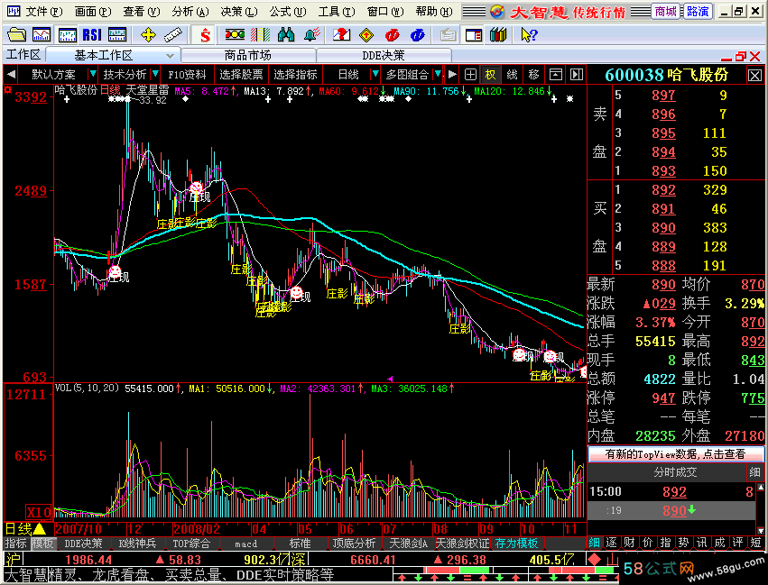The height and width of the screenshot is (585, 768).
Task: Click the traffic light signal icon
Action: click(236, 35)
